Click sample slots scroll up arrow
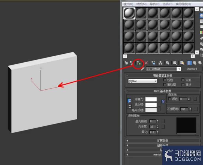This screenshot has width=203, height=165. [x=197, y=9]
